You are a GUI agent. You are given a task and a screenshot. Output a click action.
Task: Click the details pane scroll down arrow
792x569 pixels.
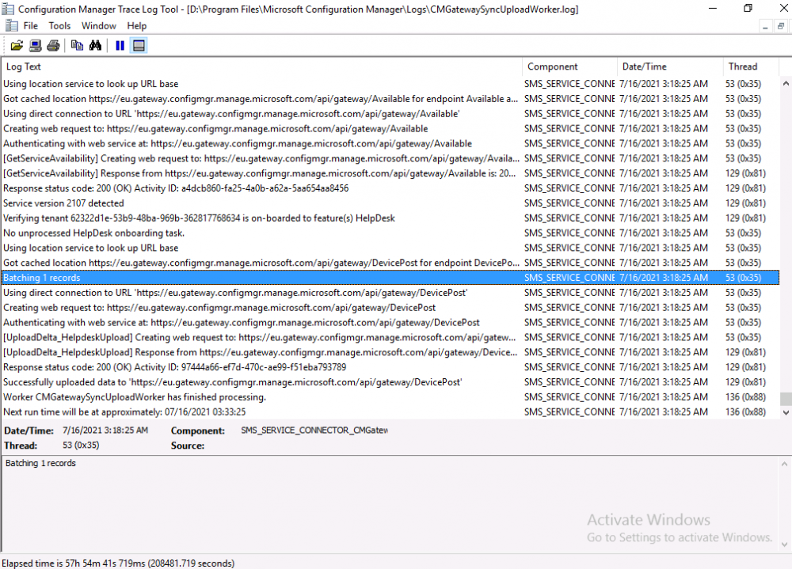[x=784, y=544]
